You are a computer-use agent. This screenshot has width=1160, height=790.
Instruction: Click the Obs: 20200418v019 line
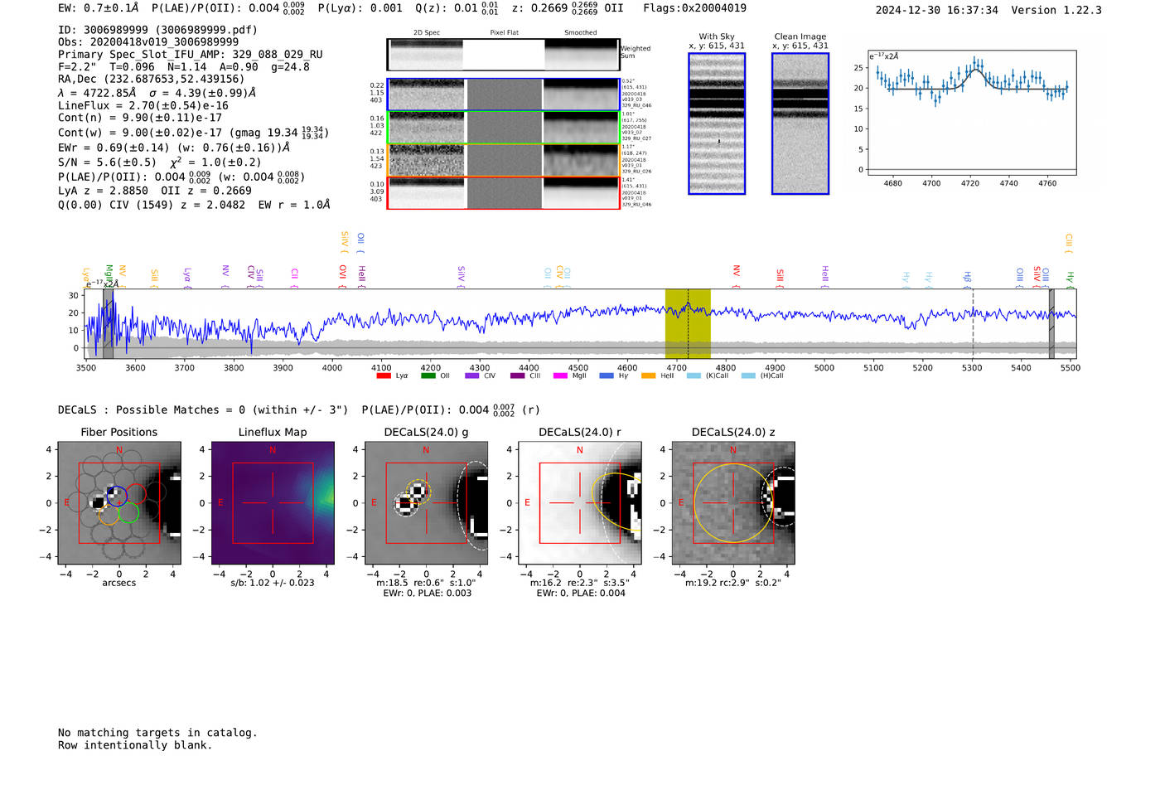coord(148,41)
